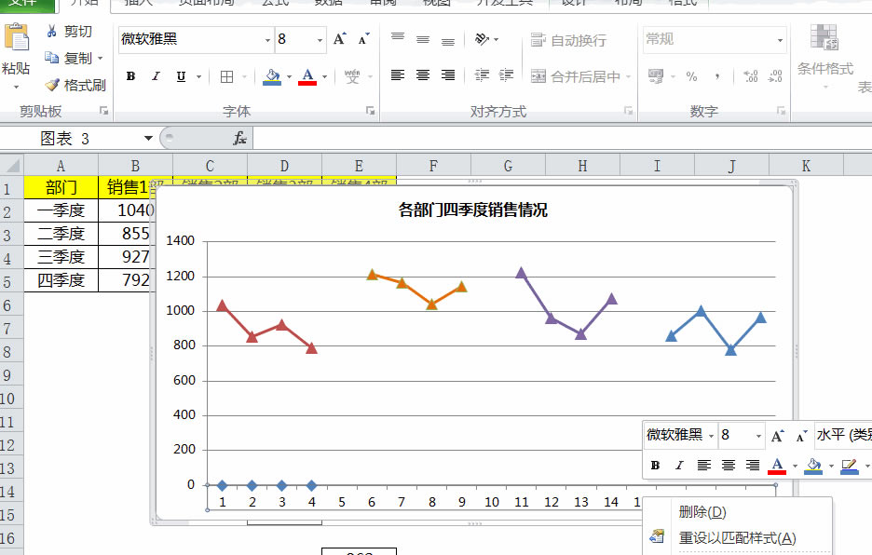Open mini toolbar font name dropdown
Image resolution: width=872 pixels, height=555 pixels.
[711, 436]
